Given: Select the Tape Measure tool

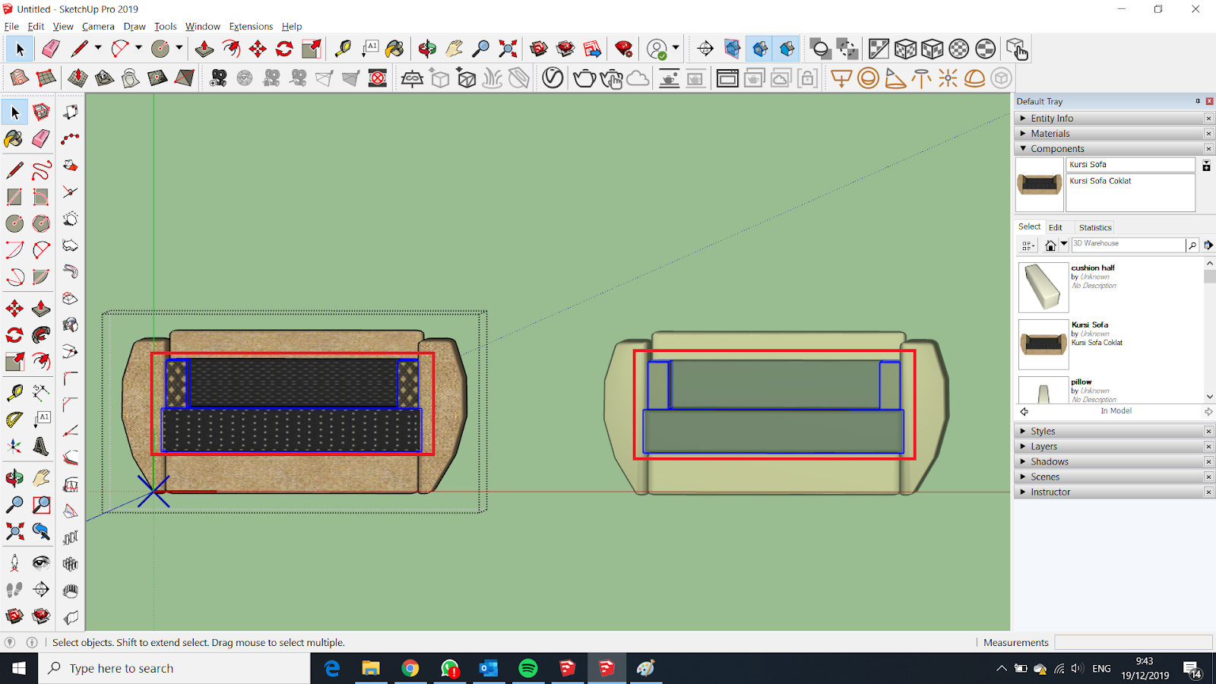Looking at the screenshot, I should 14,392.
